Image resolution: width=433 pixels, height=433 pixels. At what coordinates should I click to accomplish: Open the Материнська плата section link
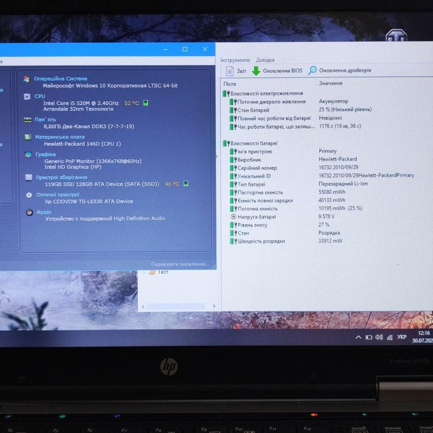60,137
